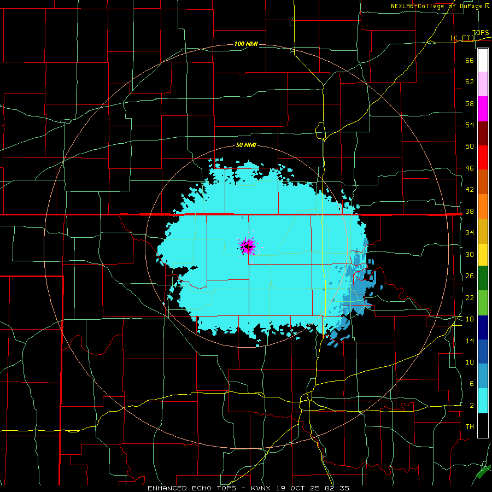Click the magenta echo core at radar center
Screen dimensions: 492x492
coord(248,246)
